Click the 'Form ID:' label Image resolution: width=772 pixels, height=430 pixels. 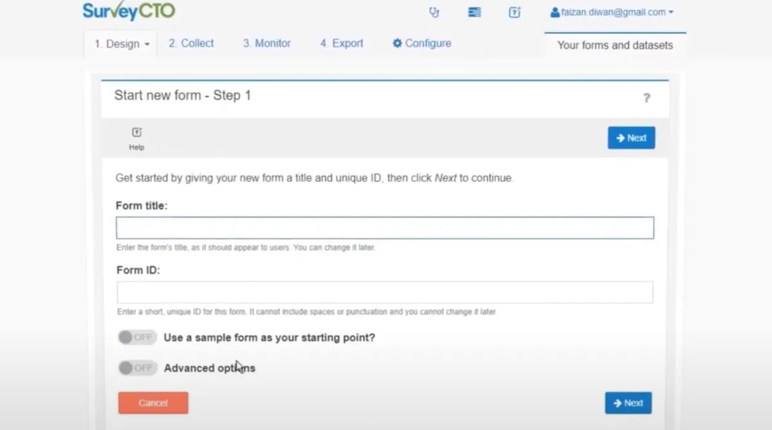(x=138, y=270)
